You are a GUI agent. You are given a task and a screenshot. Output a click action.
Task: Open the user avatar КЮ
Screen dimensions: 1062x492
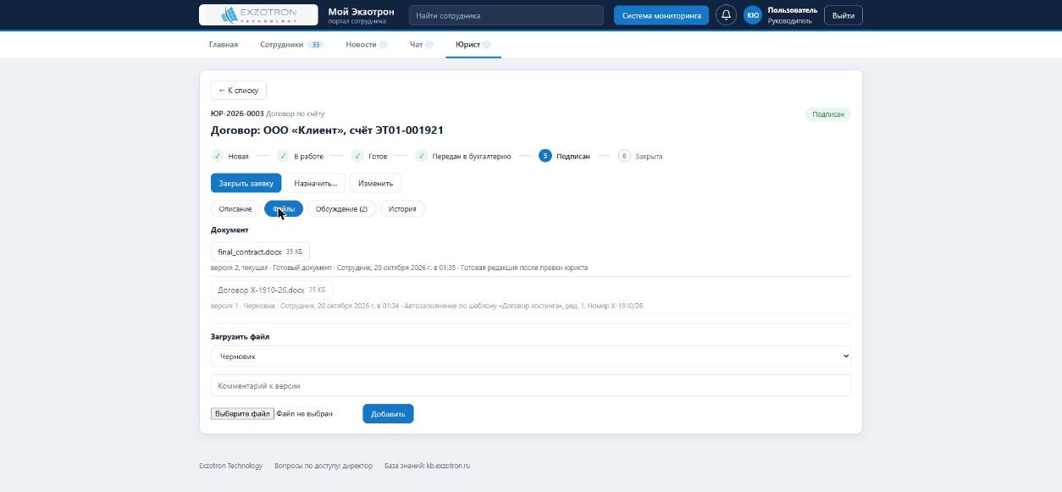tap(753, 15)
